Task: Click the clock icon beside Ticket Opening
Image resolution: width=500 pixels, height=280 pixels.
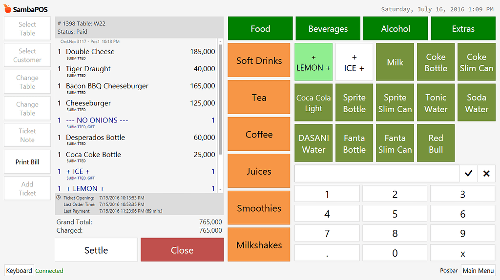Action: click(x=59, y=198)
